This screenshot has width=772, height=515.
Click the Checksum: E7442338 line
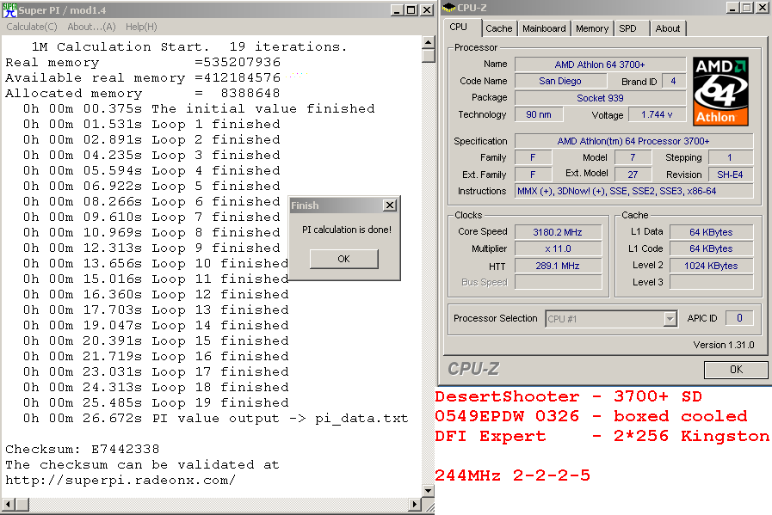(83, 449)
